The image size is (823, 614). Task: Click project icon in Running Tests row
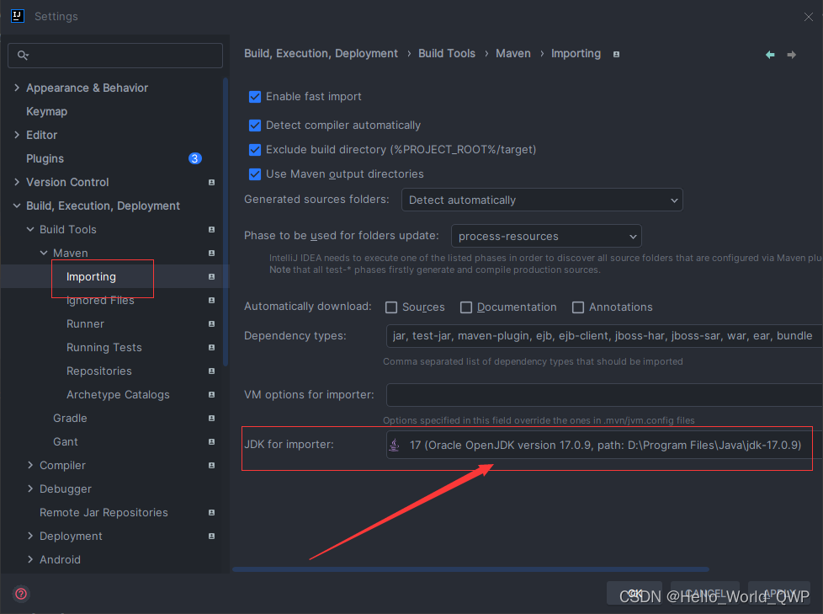(211, 348)
